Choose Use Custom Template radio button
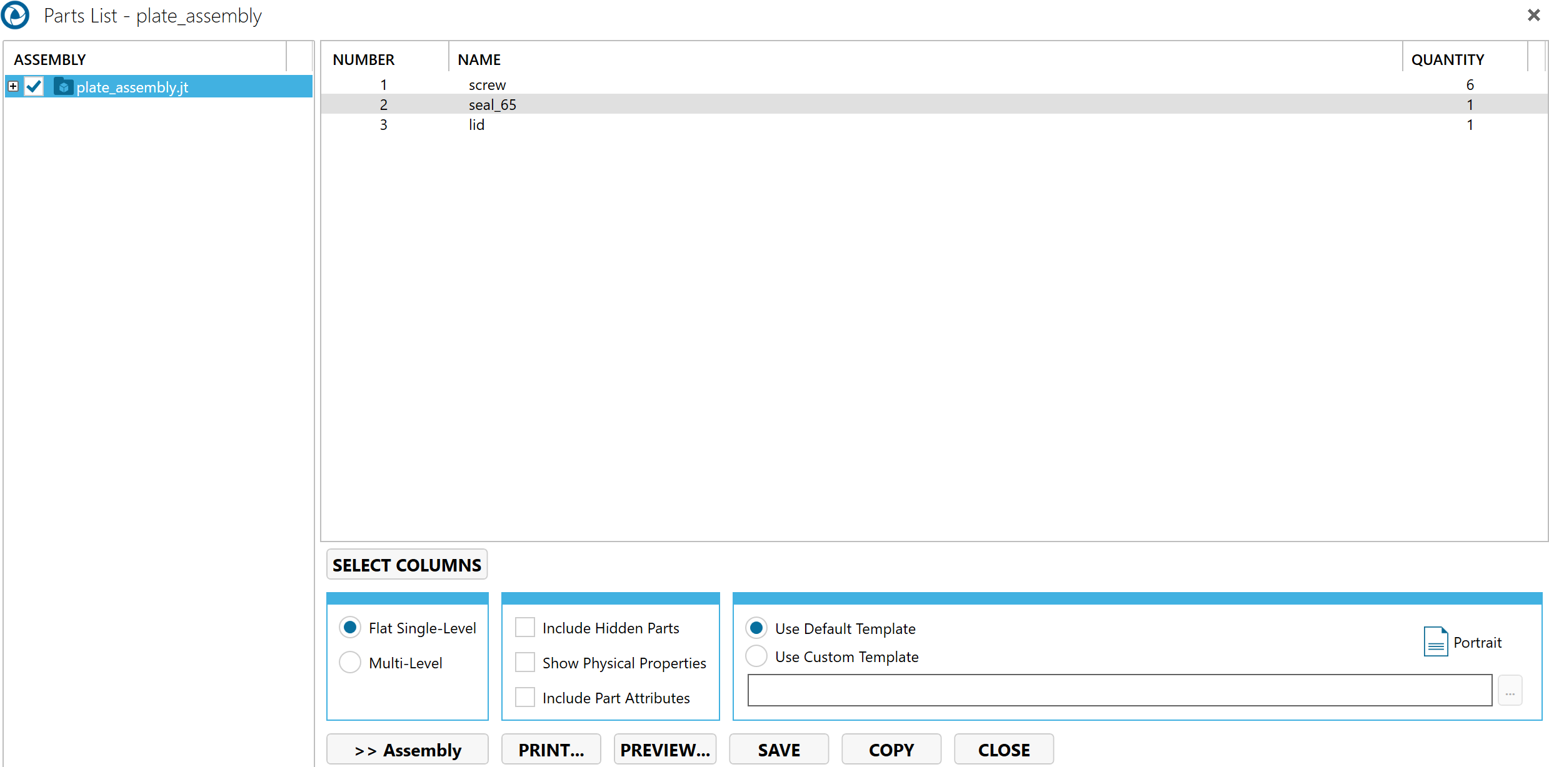Image resolution: width=1549 pixels, height=767 pixels. 756,656
